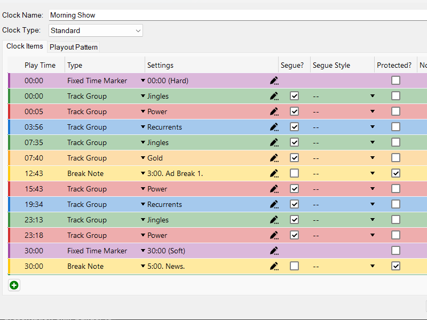
Task: Edit settings pencil for 15:43 Power row
Action: [x=274, y=189]
